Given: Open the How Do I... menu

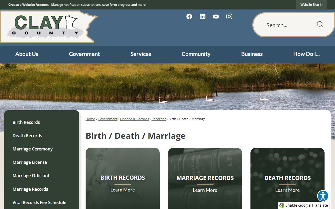Looking at the screenshot, I should point(306,54).
